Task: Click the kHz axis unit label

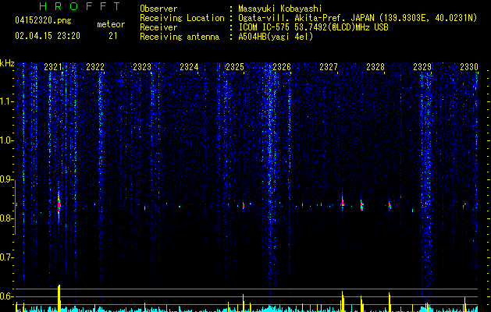Action: 7,63
